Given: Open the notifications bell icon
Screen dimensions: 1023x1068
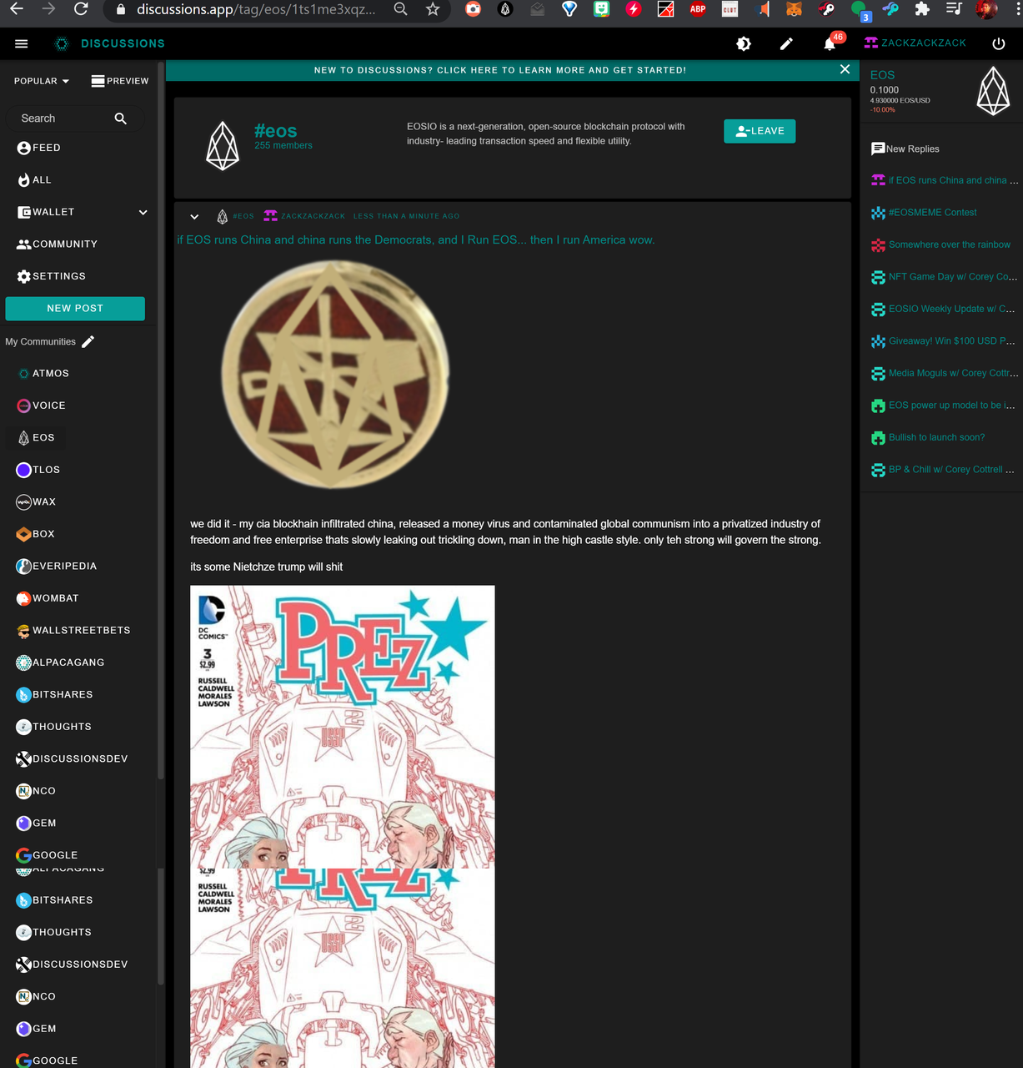Looking at the screenshot, I should (x=830, y=43).
